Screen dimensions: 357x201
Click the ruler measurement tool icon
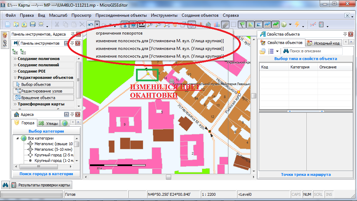point(142,24)
